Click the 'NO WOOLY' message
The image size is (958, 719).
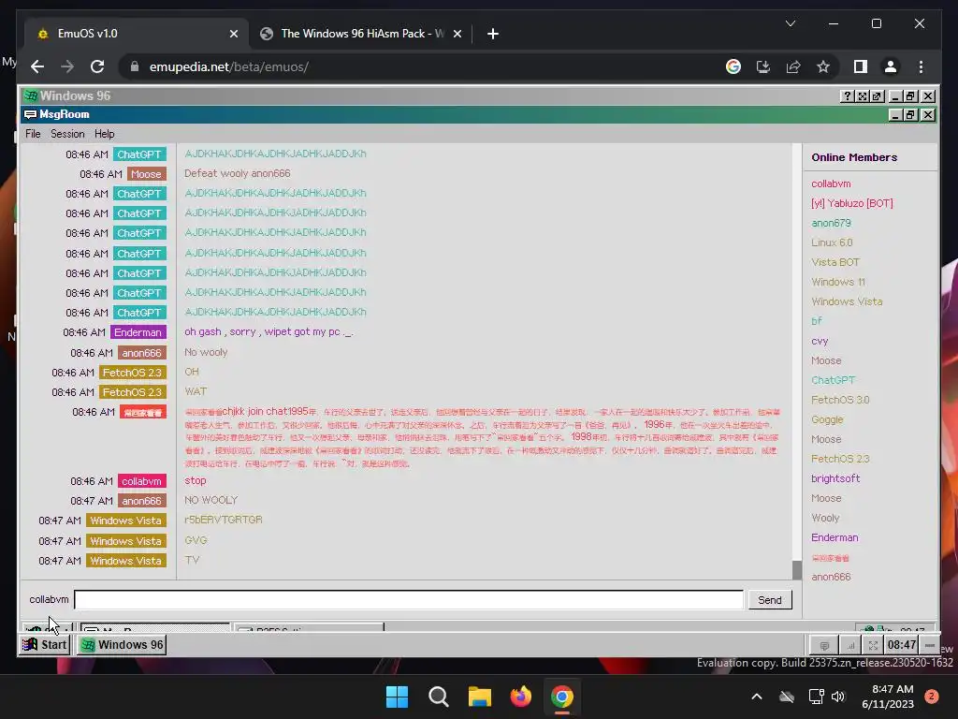pos(210,500)
